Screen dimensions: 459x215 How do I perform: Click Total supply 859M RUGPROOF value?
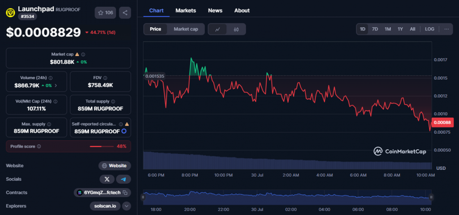100,109
